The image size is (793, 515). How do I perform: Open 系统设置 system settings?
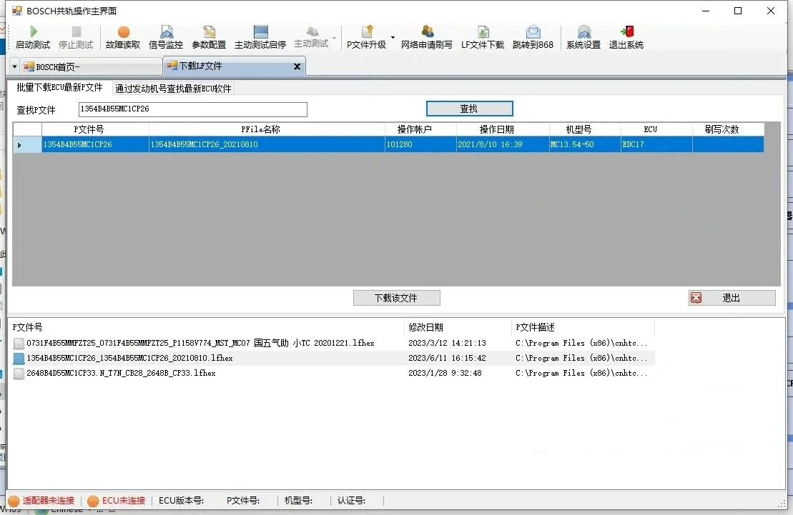(583, 38)
